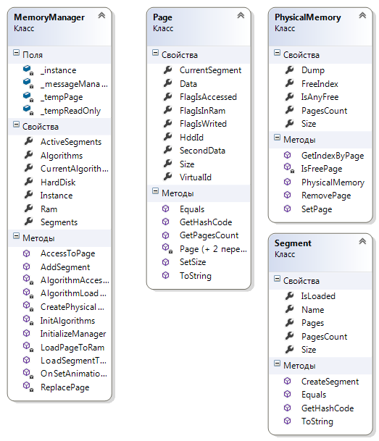Collapse the Методы section in Segment class
The image size is (379, 441).
pyautogui.click(x=277, y=363)
